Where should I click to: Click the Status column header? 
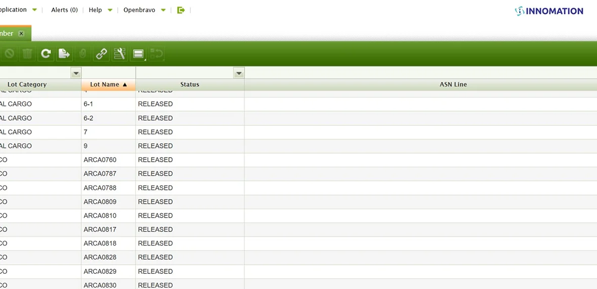[x=189, y=85]
